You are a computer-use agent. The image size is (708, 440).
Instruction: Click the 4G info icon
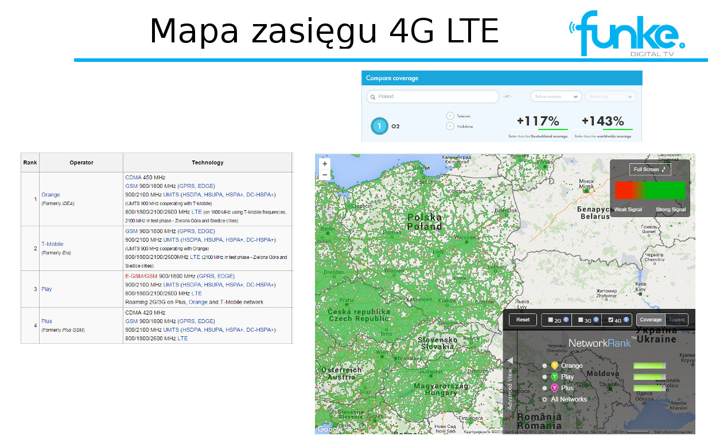point(626,320)
